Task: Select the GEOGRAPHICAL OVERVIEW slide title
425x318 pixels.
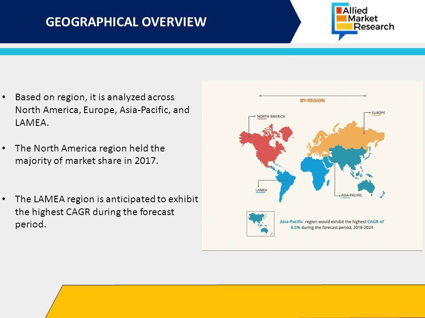Action: (x=126, y=22)
